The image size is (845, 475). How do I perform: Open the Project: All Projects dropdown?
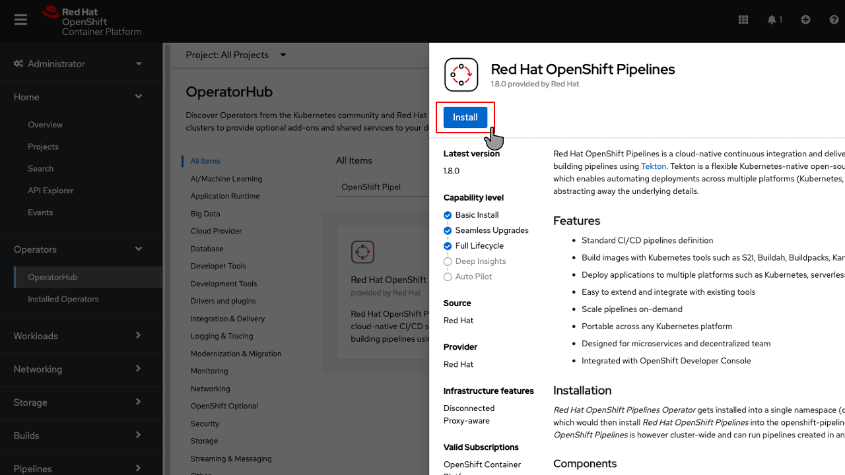click(x=236, y=55)
